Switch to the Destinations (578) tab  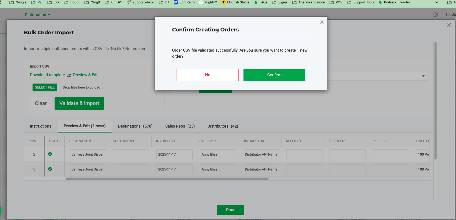click(x=135, y=126)
